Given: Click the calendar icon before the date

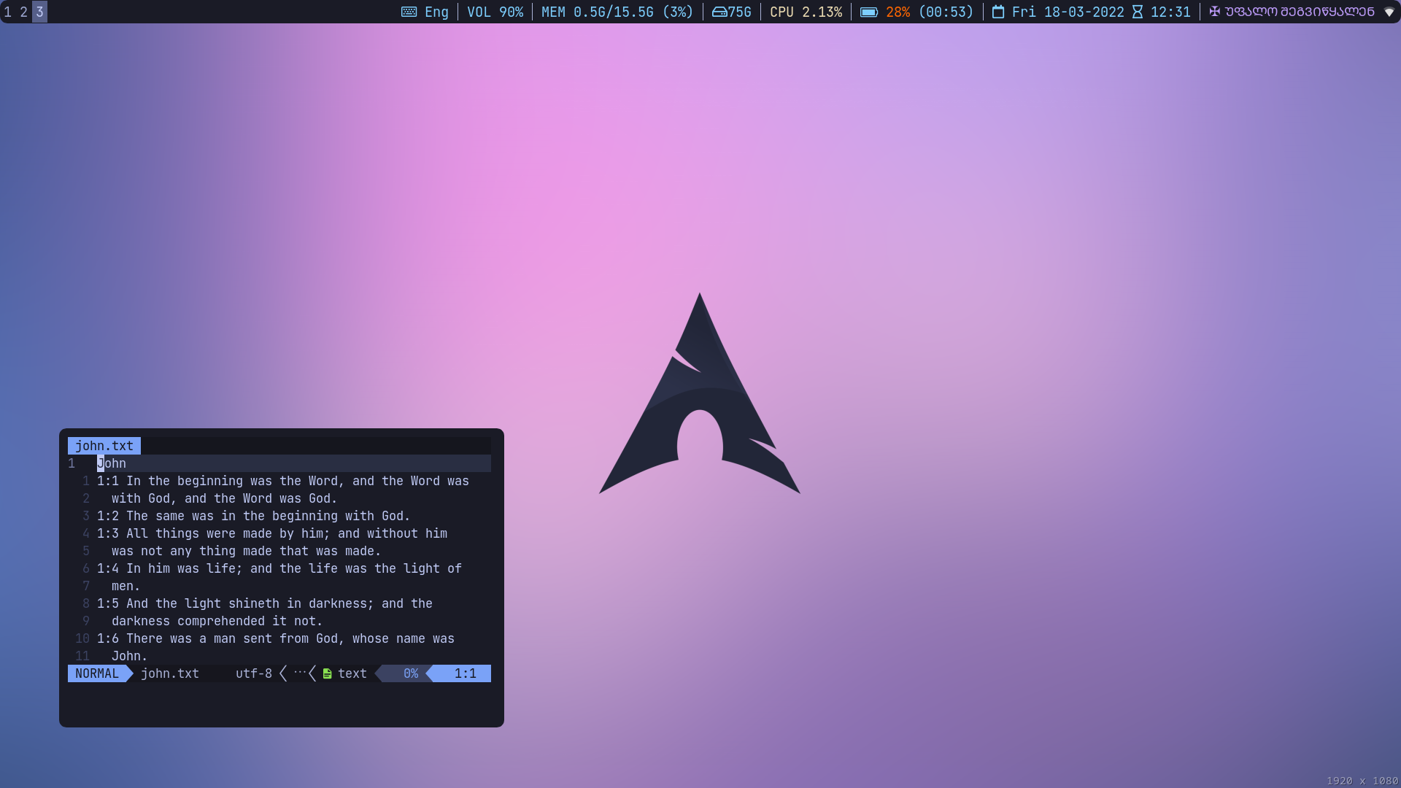Looking at the screenshot, I should pyautogui.click(x=998, y=12).
